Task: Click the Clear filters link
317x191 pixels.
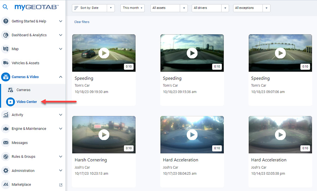Action: 82,22
